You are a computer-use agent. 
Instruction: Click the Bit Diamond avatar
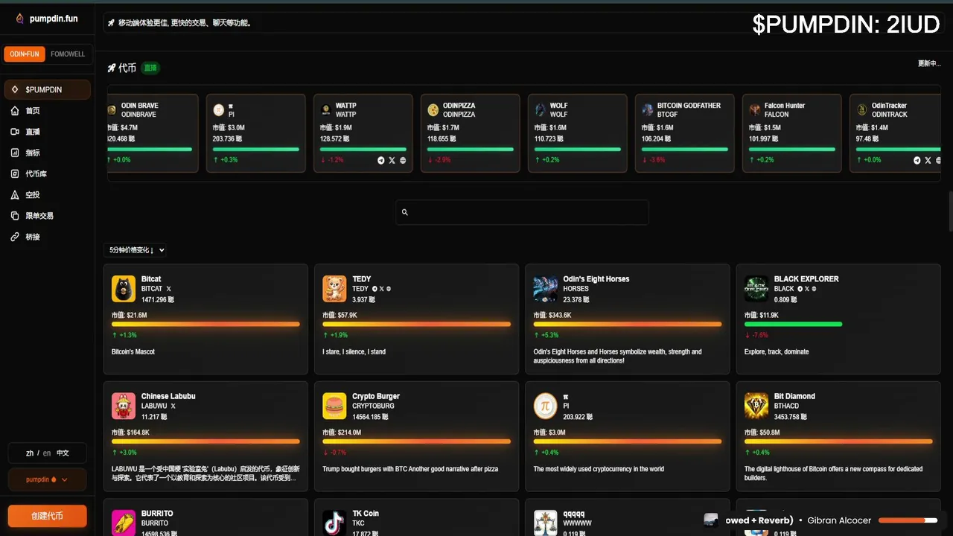coord(756,406)
